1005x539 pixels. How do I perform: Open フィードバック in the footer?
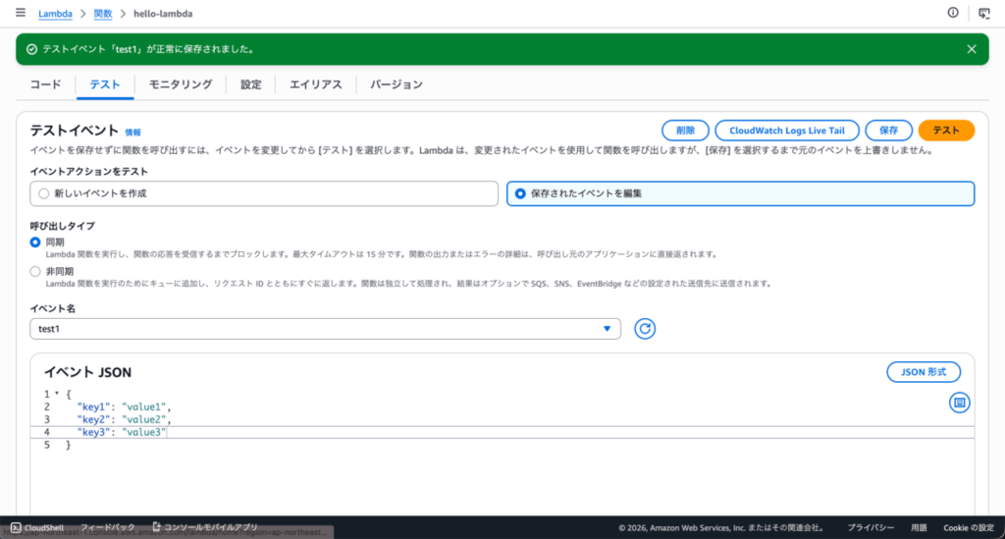108,527
